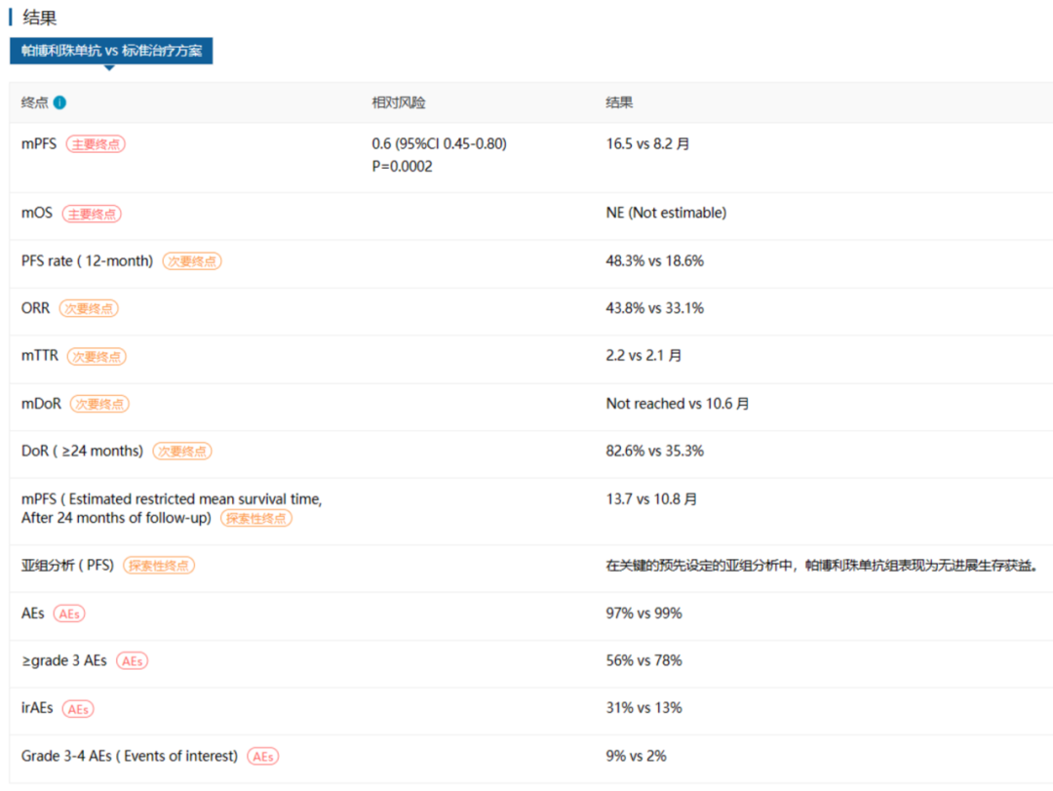Click the 次要终点 tag for PFS rate
The image size is (1053, 791).
(192, 261)
